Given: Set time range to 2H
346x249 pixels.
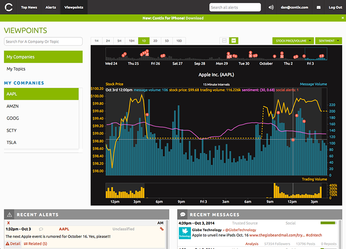Looking at the screenshot, I should (x=108, y=41).
